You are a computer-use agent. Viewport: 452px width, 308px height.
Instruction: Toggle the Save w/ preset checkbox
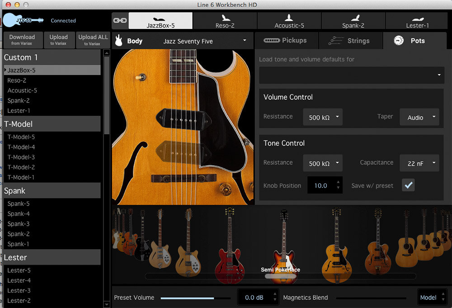(x=408, y=185)
